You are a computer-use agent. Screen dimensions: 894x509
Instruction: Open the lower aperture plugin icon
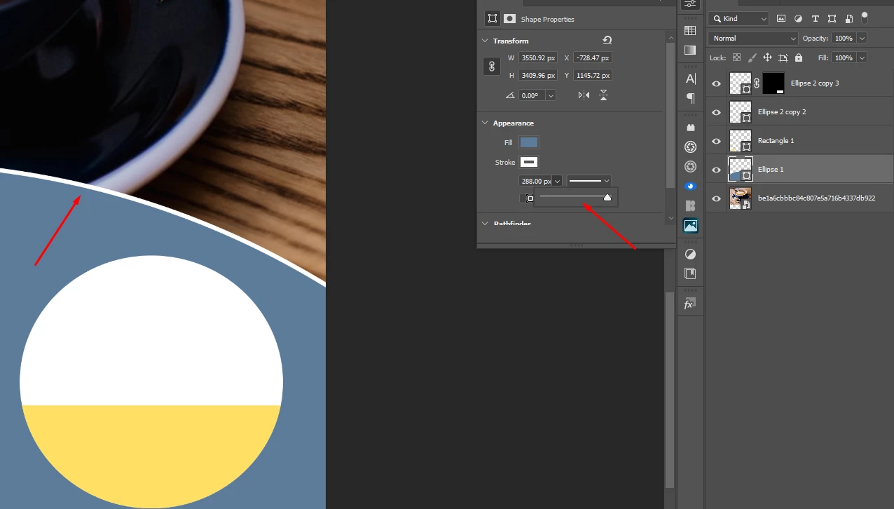point(690,167)
